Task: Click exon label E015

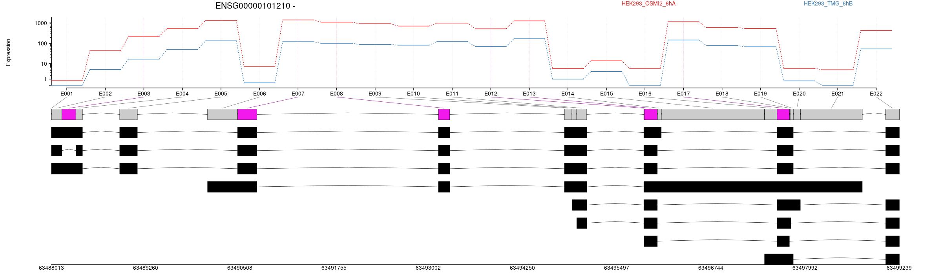Action: [x=606, y=94]
